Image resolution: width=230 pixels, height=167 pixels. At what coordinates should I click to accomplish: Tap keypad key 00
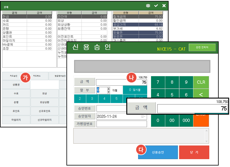pos(172,120)
